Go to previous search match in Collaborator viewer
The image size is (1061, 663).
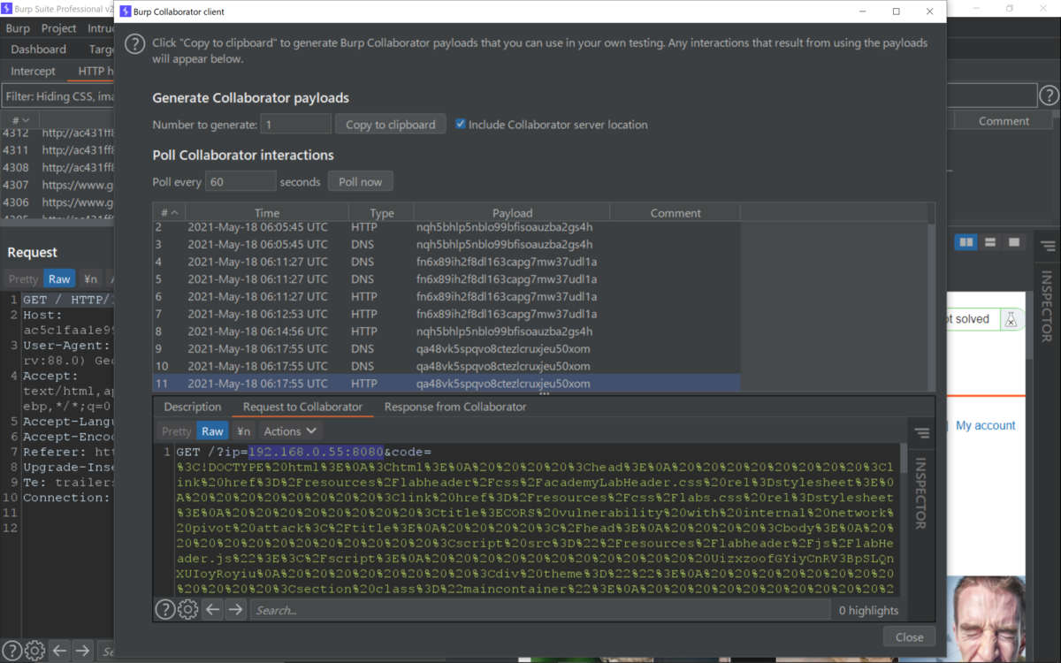click(212, 609)
